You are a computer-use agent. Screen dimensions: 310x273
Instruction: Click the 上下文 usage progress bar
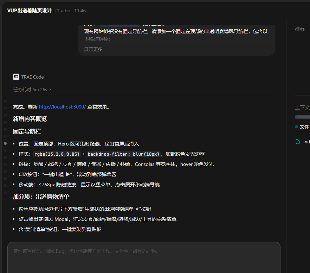(x=303, y=117)
